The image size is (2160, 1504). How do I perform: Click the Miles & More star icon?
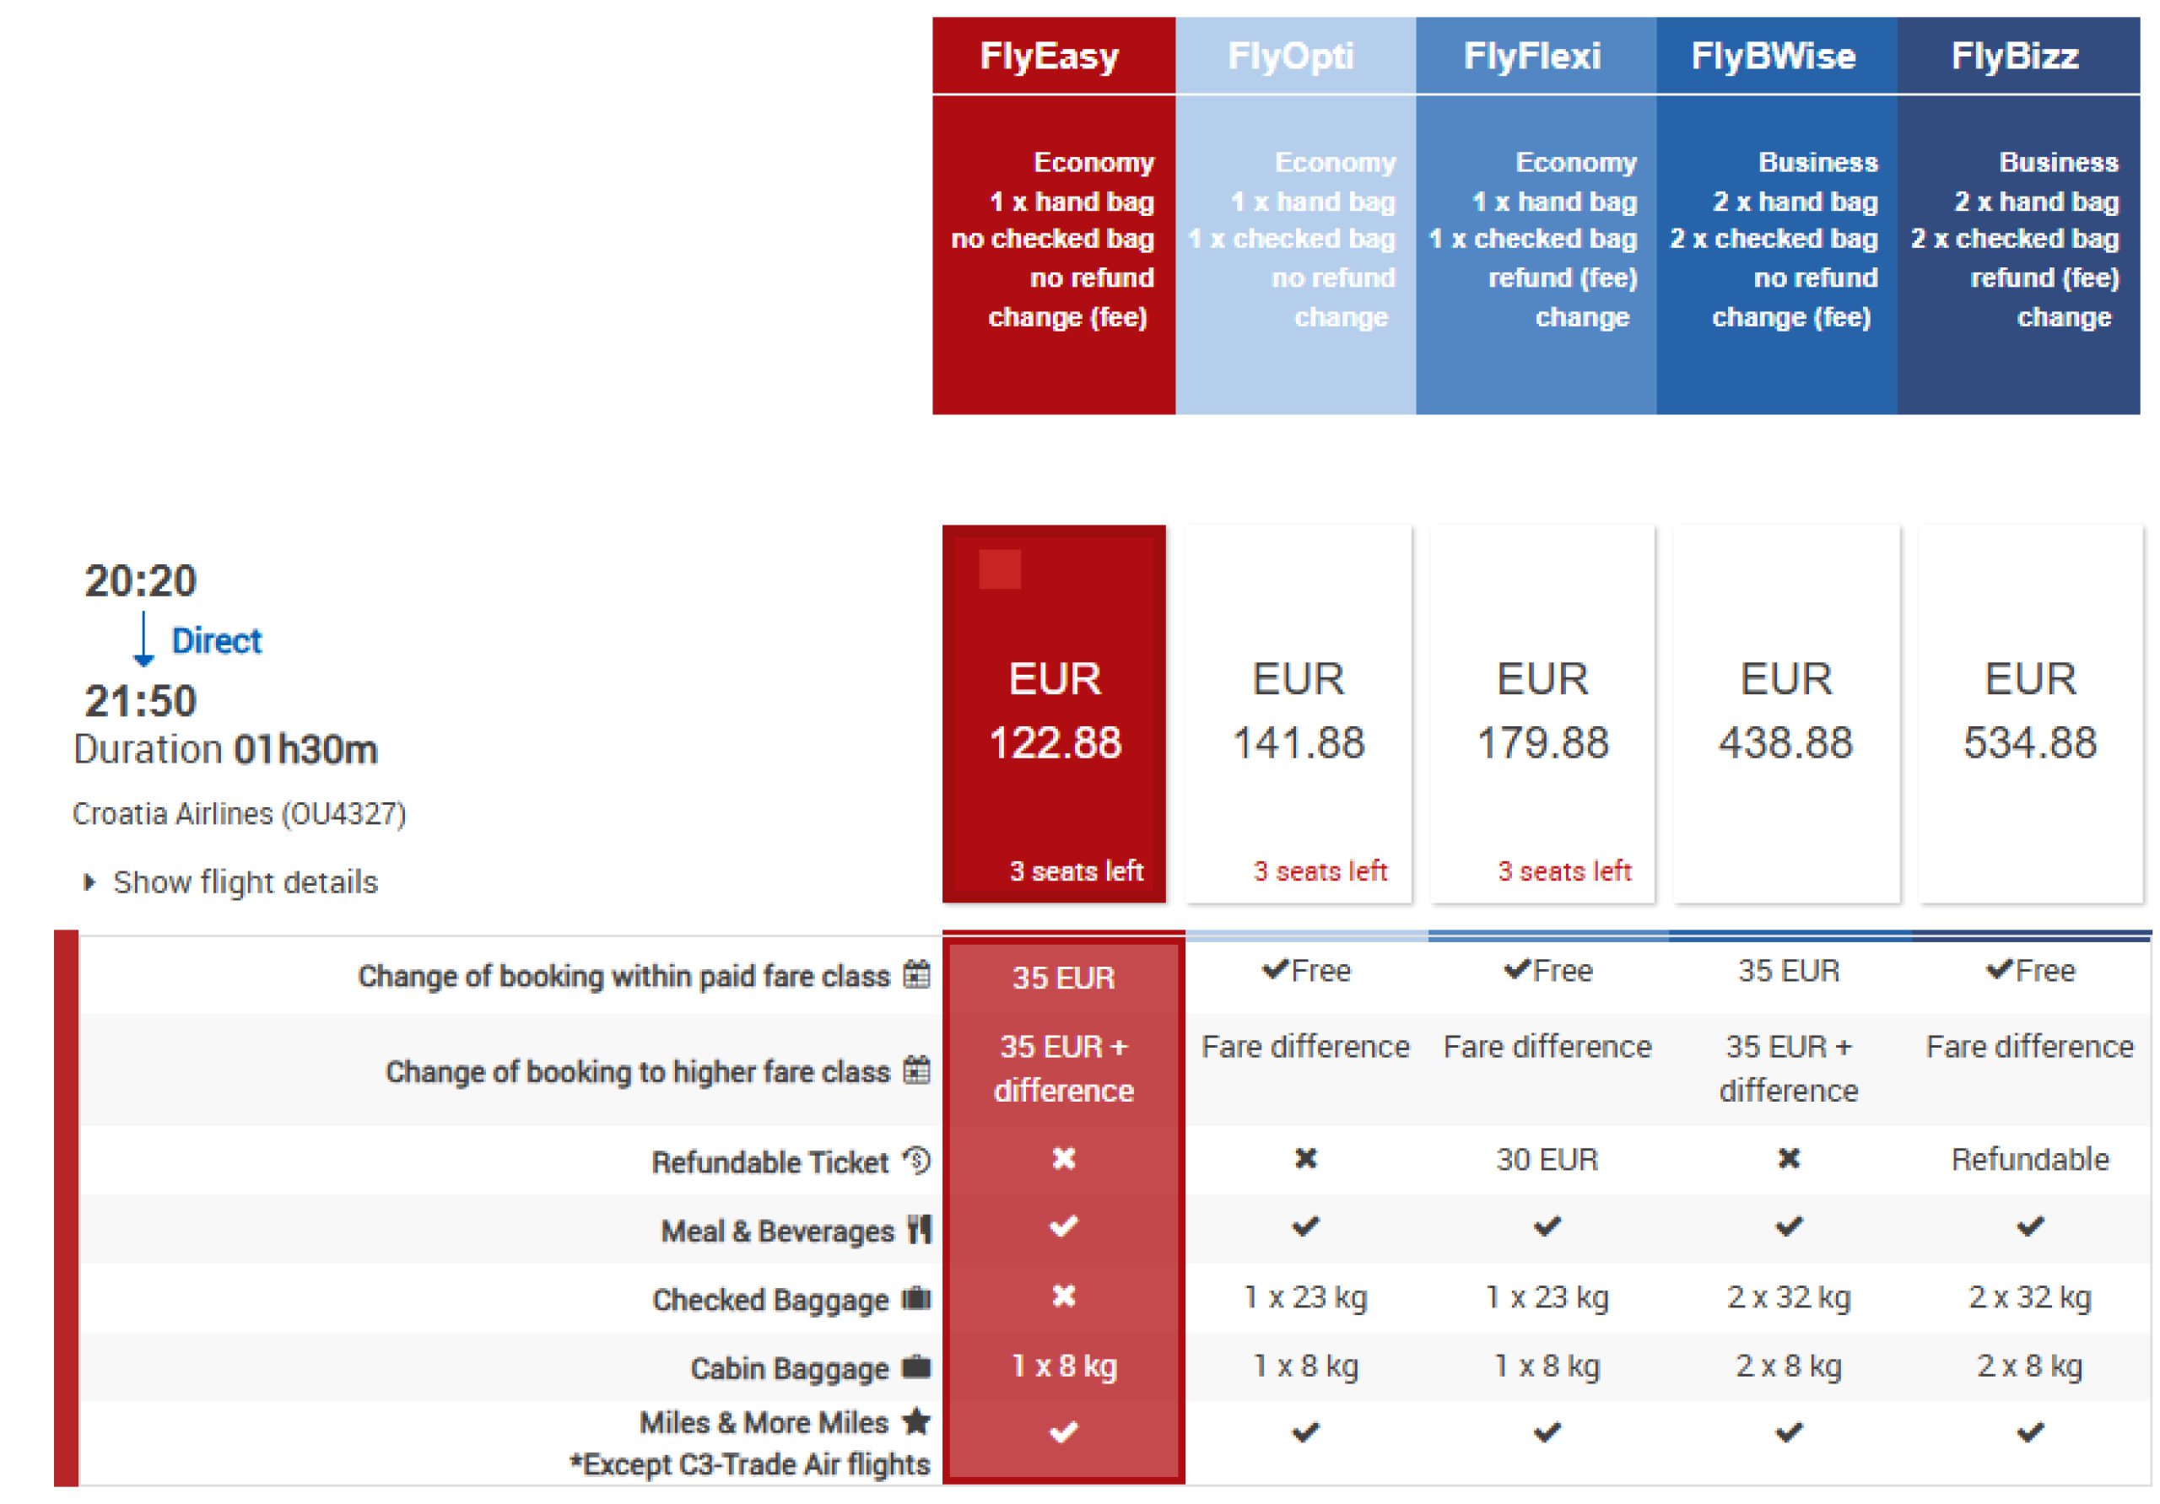point(916,1421)
